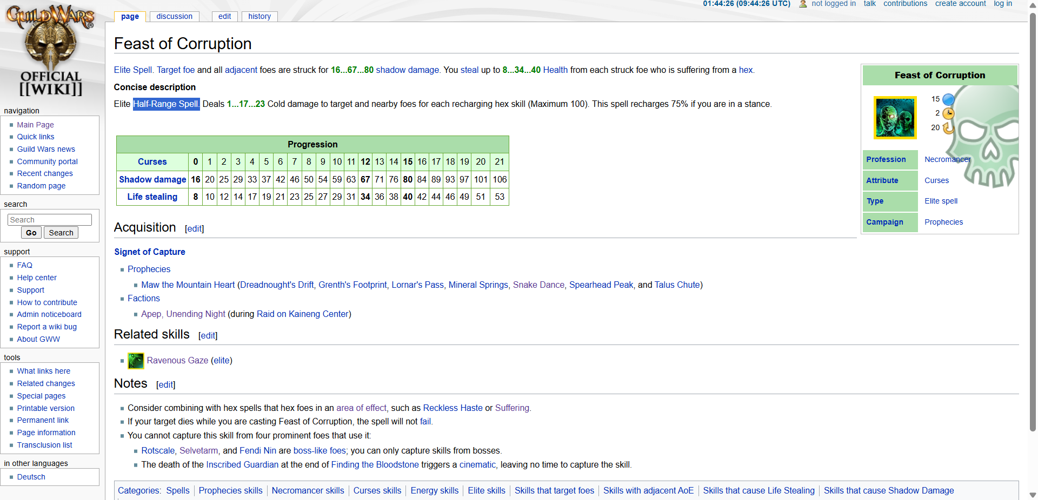
Task: Switch to the discussion tab
Action: coord(174,16)
